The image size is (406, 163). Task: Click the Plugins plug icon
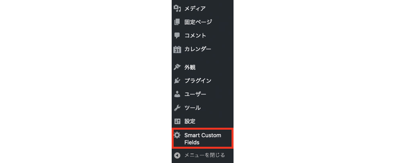(x=177, y=81)
